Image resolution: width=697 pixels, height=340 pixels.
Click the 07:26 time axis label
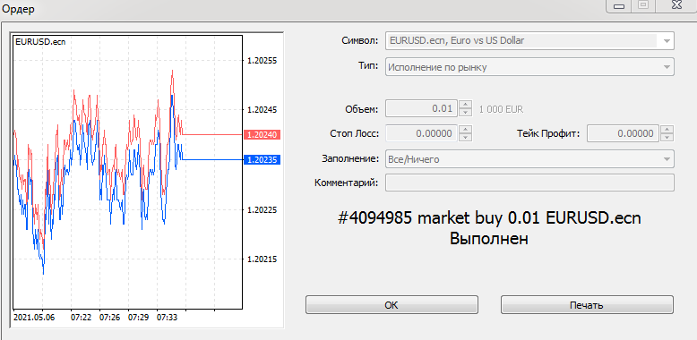pos(110,318)
